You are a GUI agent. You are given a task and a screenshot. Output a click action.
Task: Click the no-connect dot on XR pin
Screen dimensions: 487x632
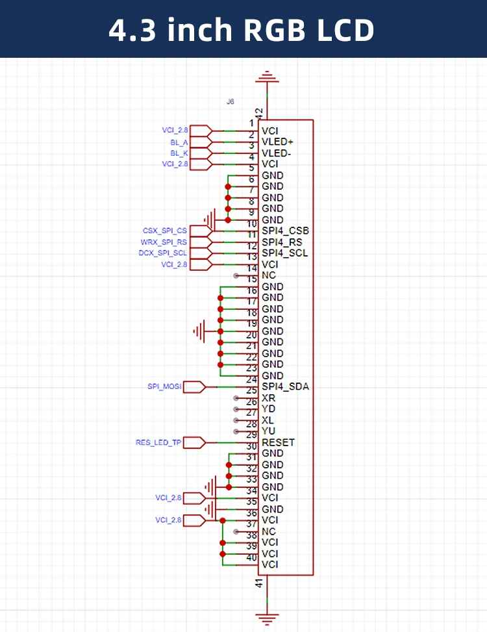[236, 398]
